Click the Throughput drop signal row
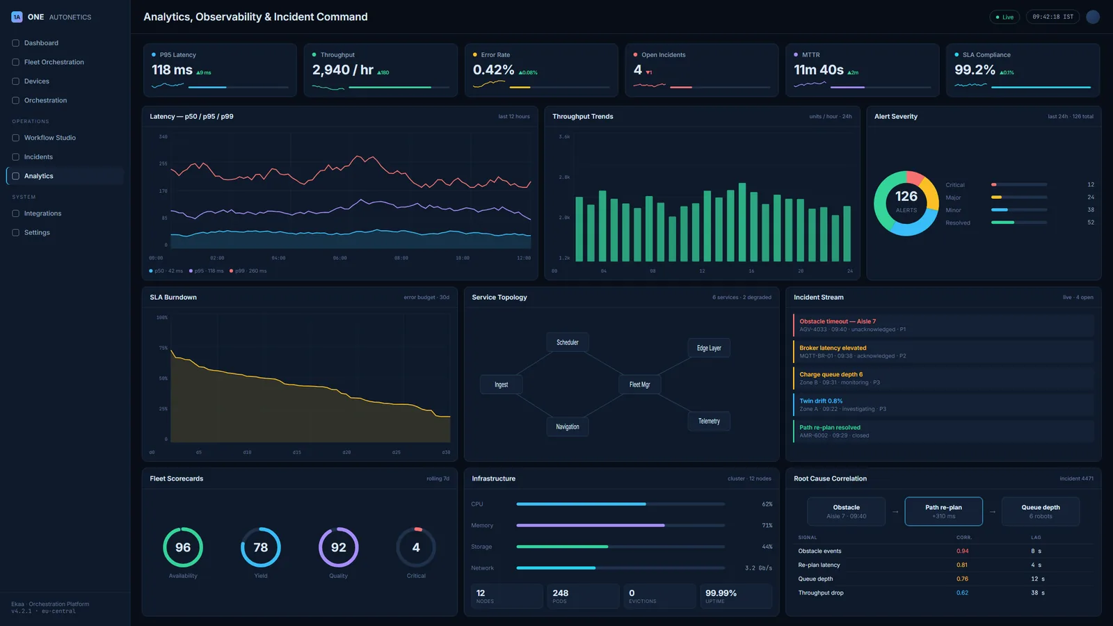 (943, 593)
